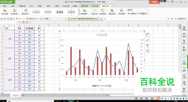Image resolution: width=188 pixels, height=102 pixels.
Task: Add a new document tab with plus
Action: click(x=105, y=19)
